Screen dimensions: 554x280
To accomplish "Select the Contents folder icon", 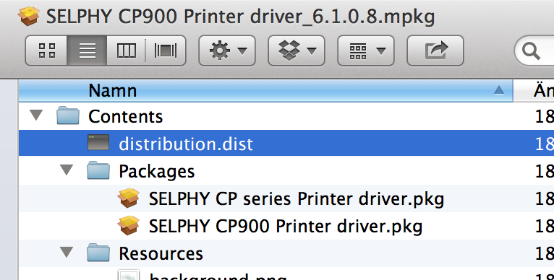I will [x=68, y=115].
